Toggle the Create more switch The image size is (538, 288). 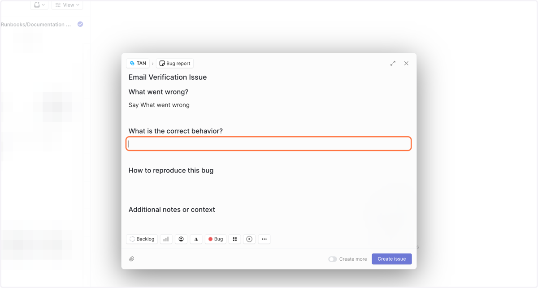click(333, 259)
